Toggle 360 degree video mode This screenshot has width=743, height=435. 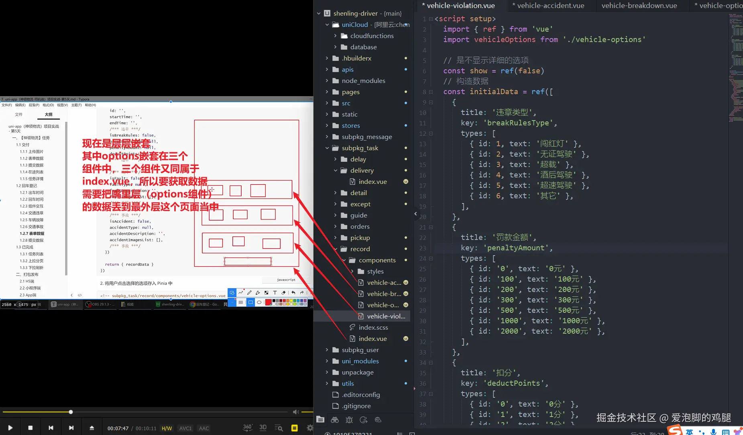pos(247,427)
